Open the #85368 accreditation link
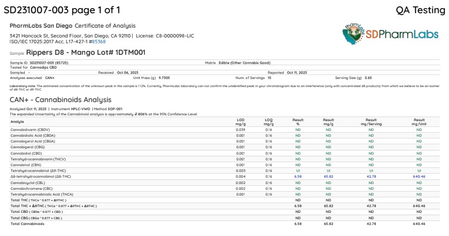The width and height of the screenshot is (449, 236). click(99, 42)
